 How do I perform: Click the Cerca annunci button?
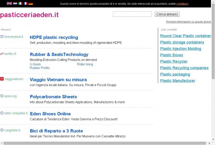coord(167,14)
